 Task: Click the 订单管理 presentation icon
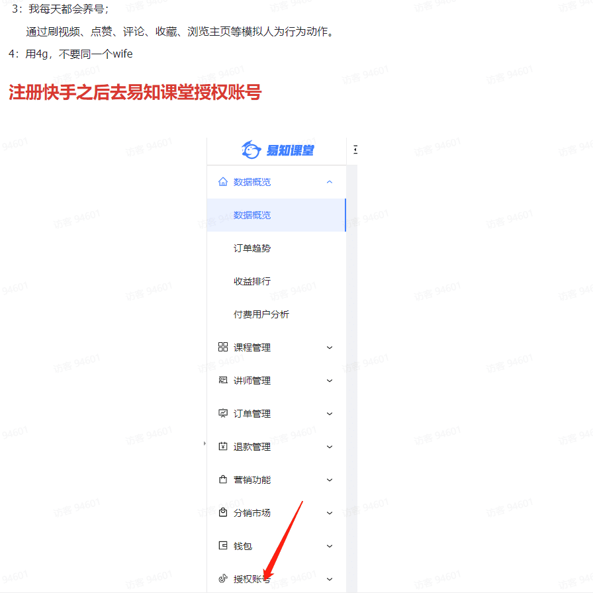(x=223, y=414)
